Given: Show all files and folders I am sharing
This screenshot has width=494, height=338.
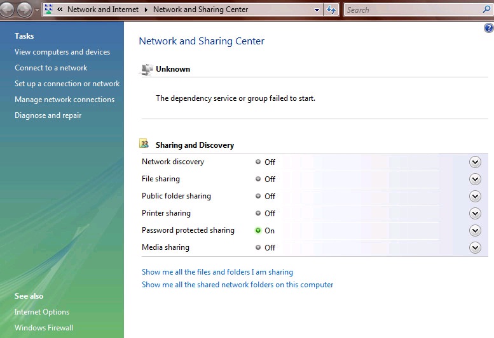Looking at the screenshot, I should click(x=217, y=272).
